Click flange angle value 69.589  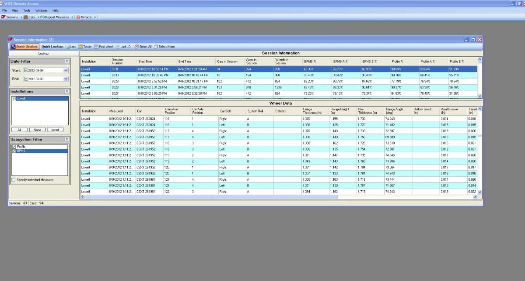tap(398, 137)
